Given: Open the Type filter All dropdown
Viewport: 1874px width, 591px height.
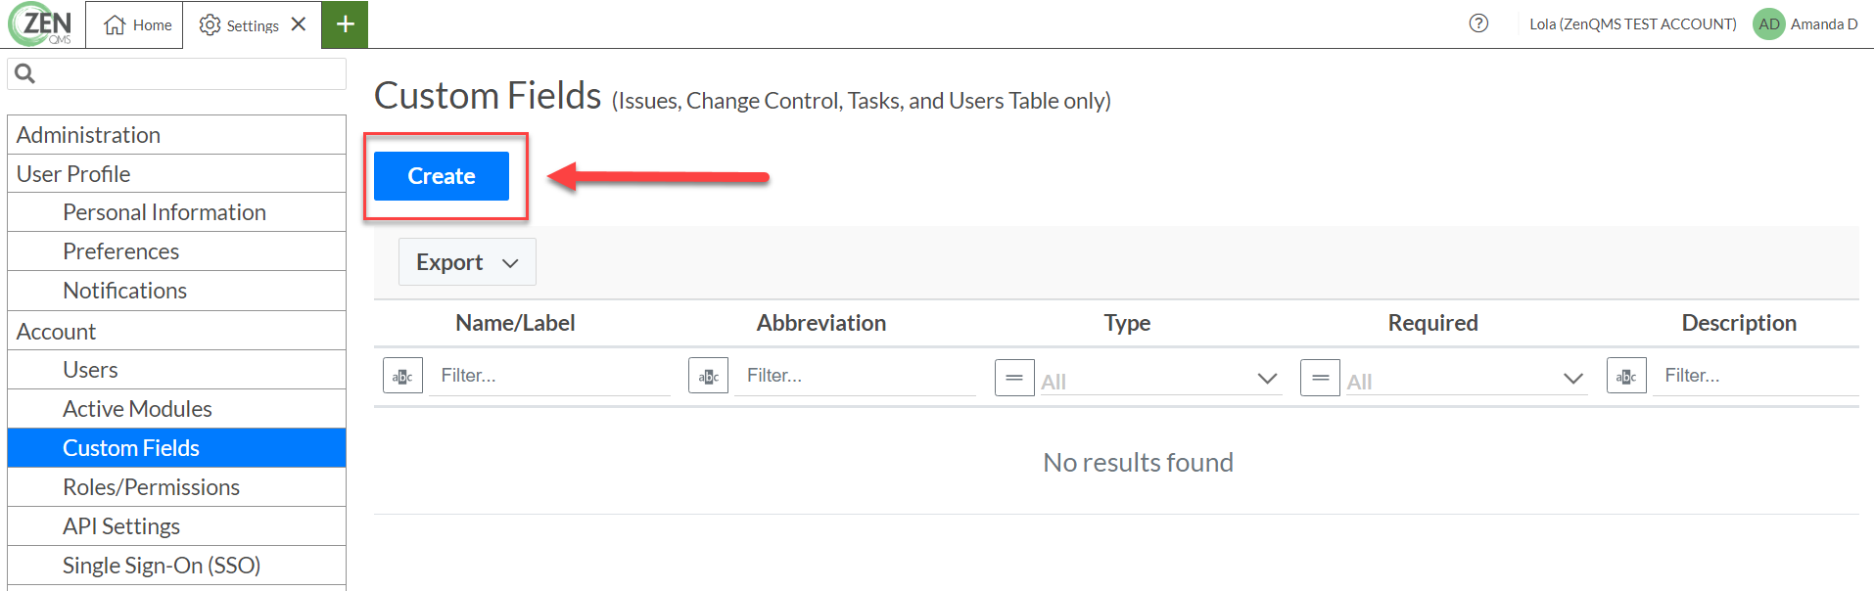Looking at the screenshot, I should (x=1160, y=380).
